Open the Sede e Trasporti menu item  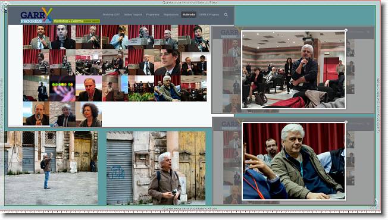(133, 15)
